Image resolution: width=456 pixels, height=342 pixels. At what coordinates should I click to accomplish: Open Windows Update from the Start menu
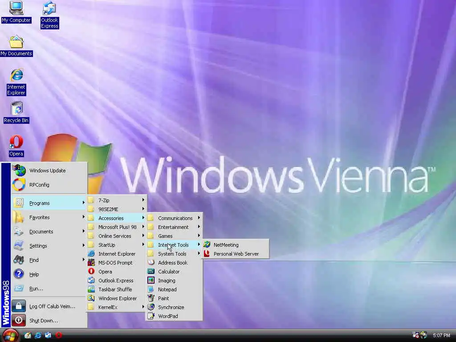[x=49, y=171]
